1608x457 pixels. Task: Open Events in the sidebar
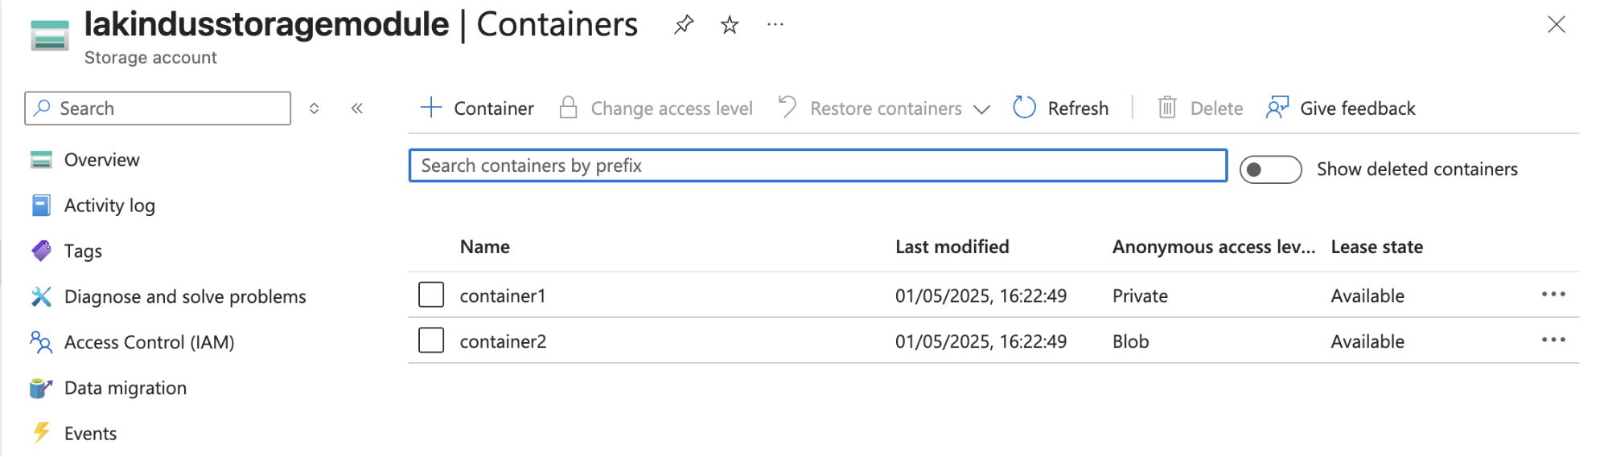90,434
